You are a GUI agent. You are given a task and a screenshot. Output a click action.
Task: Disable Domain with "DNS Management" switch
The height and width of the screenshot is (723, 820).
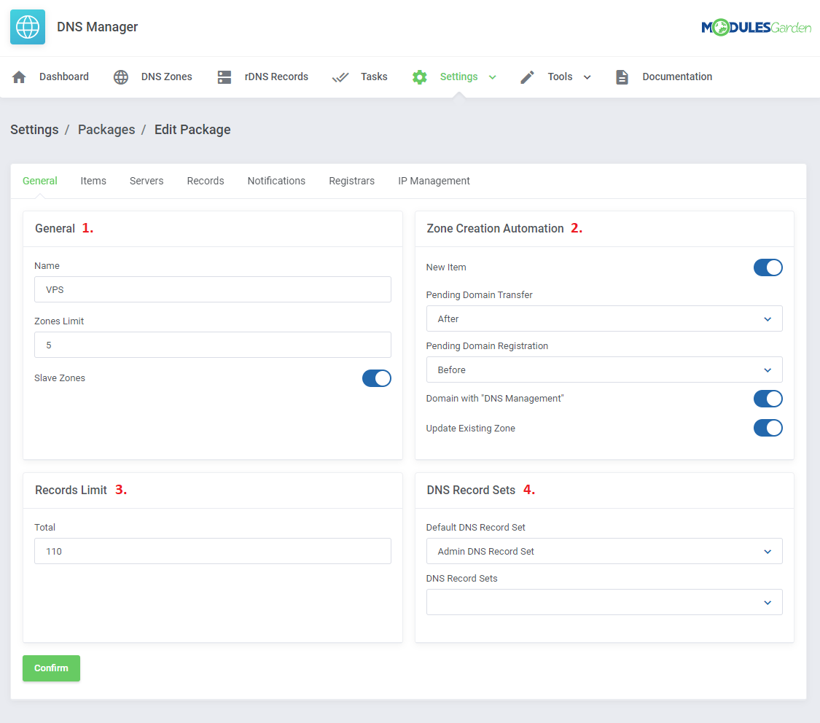point(768,399)
